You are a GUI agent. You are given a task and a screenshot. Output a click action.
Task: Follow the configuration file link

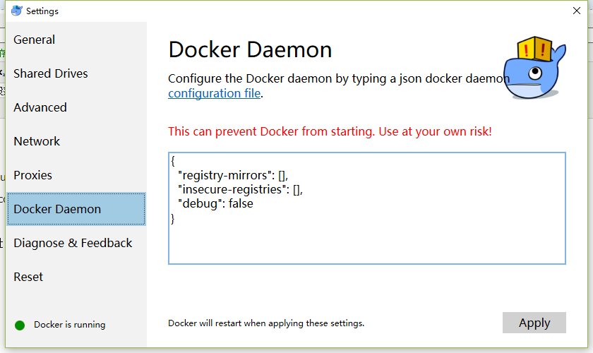pos(214,93)
